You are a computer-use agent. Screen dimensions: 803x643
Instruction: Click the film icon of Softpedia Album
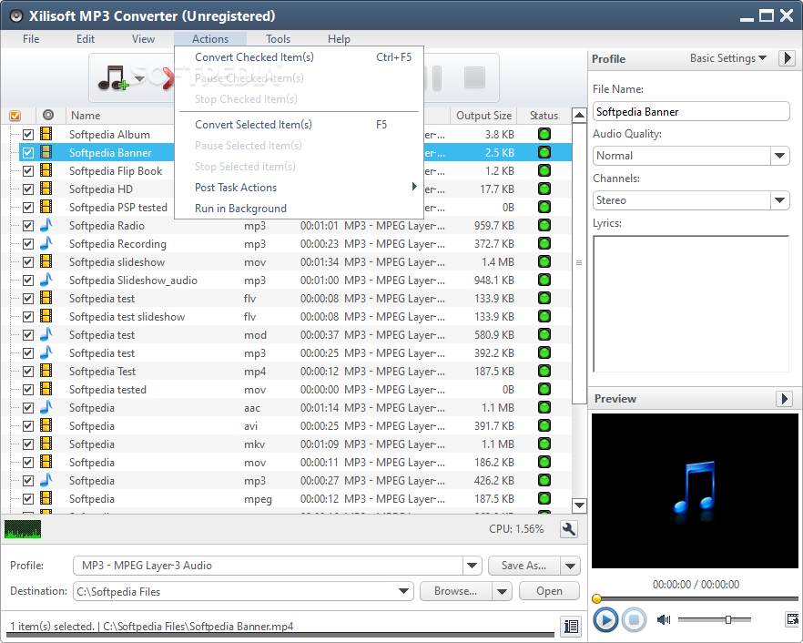click(46, 134)
